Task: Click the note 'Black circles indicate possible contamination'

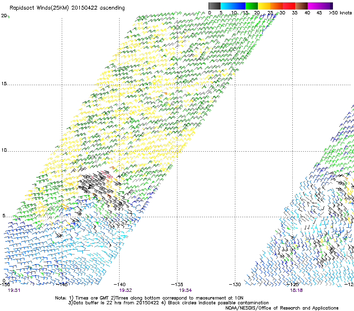Action: pyautogui.click(x=218, y=303)
